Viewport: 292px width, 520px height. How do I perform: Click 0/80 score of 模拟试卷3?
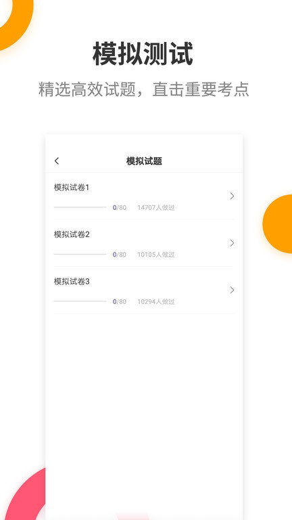click(120, 302)
